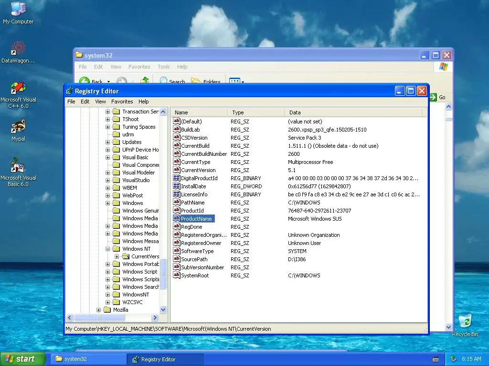Click tree pane scroll right arrow
The height and width of the screenshot is (366, 489).
click(x=155, y=318)
